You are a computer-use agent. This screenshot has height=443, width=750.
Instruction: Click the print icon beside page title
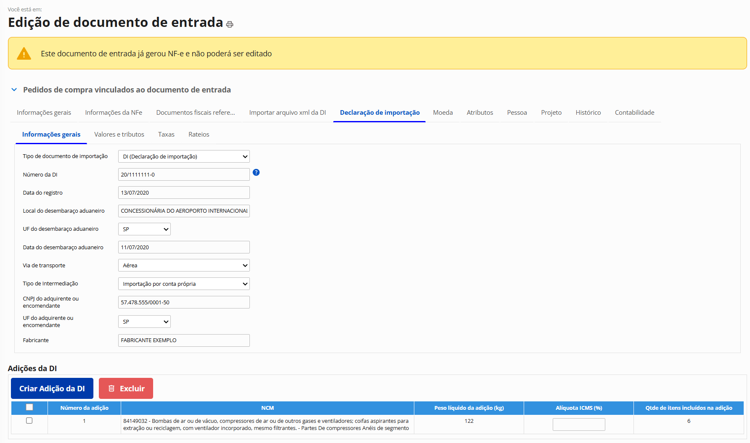[230, 24]
